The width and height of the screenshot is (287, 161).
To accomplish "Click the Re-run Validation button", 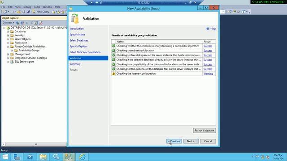I will [x=204, y=131].
